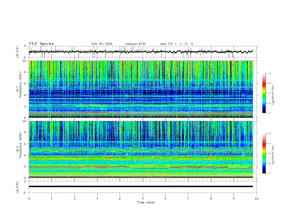This screenshot has width=289, height=223.
Task: Click the station=ATH label
Action: (135, 44)
